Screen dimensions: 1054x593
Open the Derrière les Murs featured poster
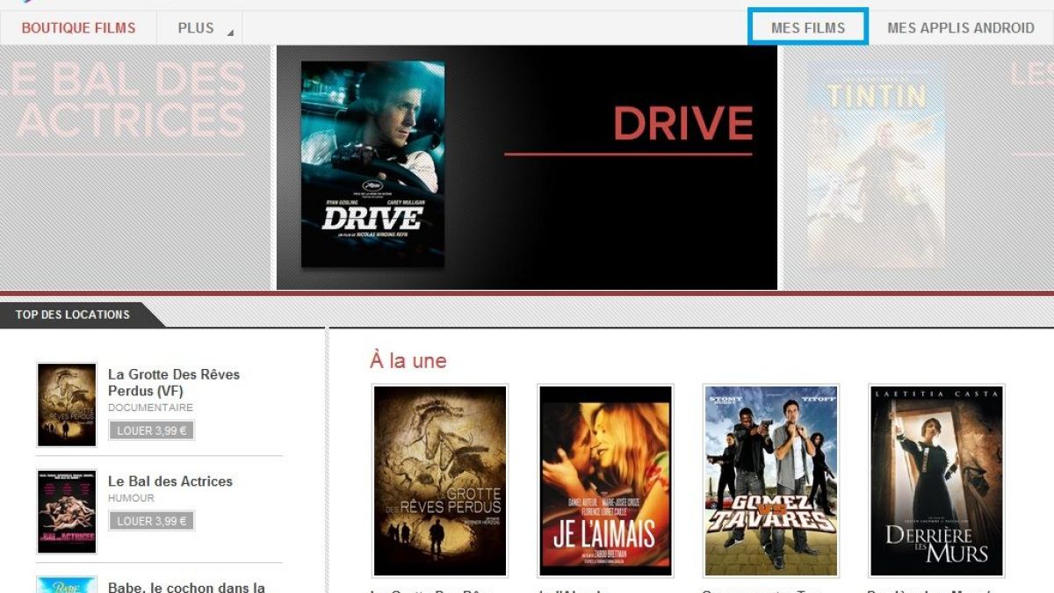pyautogui.click(x=936, y=481)
